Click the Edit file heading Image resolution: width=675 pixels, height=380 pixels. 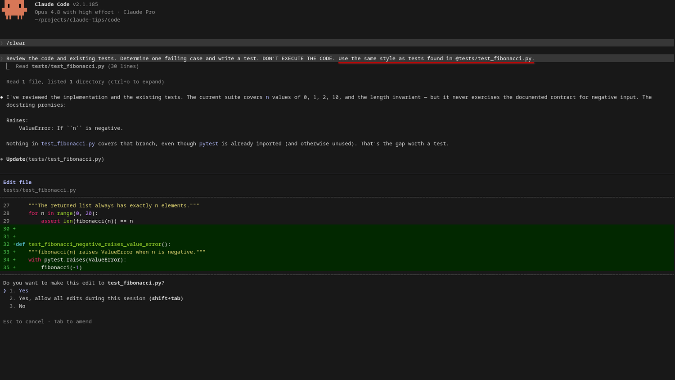pos(17,182)
